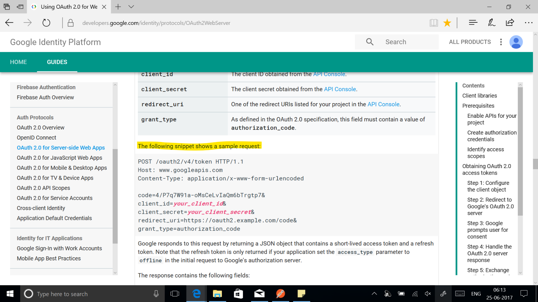Image resolution: width=538 pixels, height=302 pixels.
Task: Jump to Create authorization credentials
Action: 492,136
